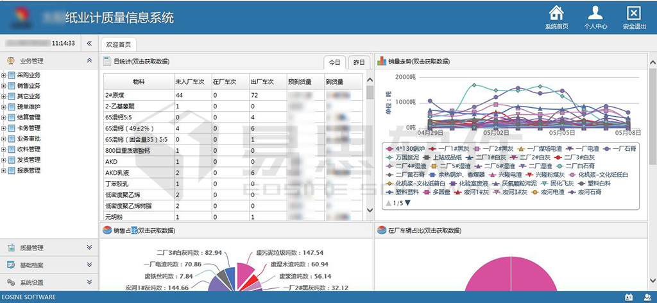Click the 安全退出 logout icon

point(633,13)
